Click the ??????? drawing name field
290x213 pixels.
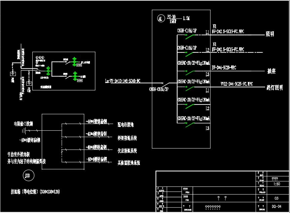213,208
